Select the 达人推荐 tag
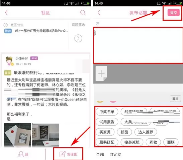Viewport: 183px width, 160px height. [146, 132]
